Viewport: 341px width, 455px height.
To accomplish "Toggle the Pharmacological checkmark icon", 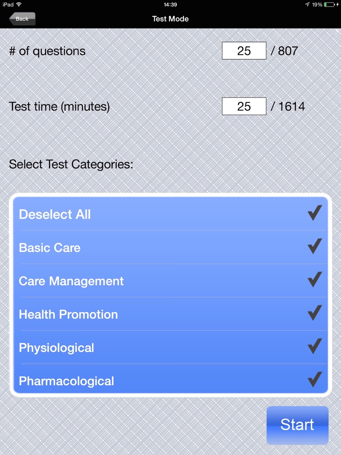I will tap(314, 380).
